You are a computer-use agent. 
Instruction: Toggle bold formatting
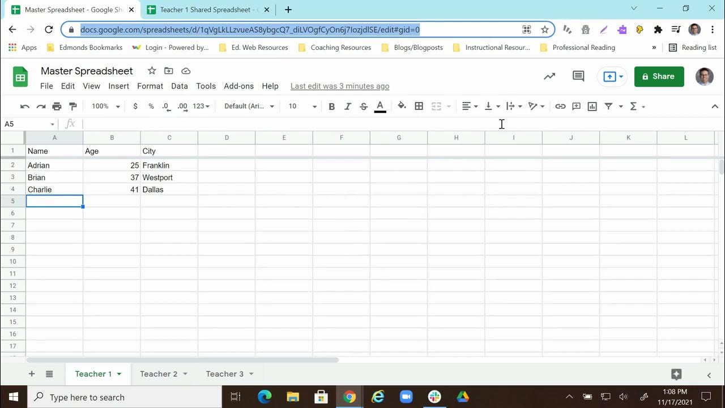pyautogui.click(x=332, y=106)
